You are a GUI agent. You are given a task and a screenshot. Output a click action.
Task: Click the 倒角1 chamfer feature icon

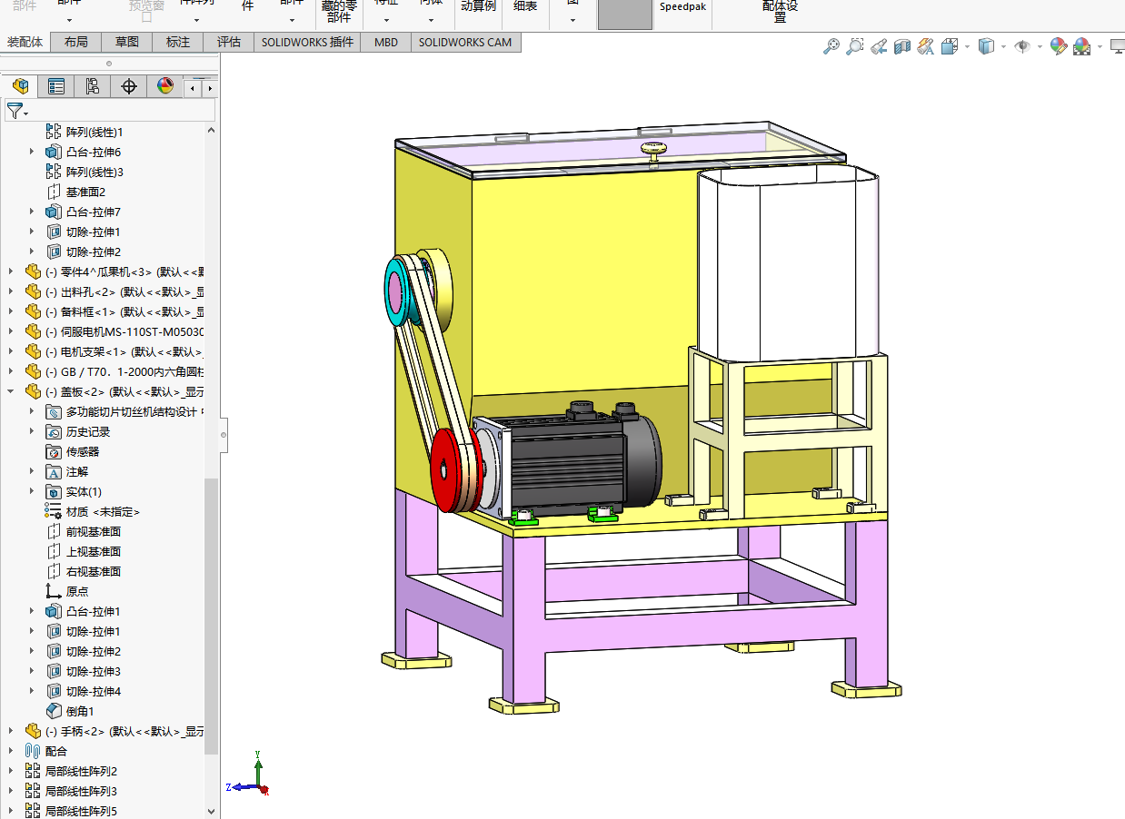pos(54,711)
